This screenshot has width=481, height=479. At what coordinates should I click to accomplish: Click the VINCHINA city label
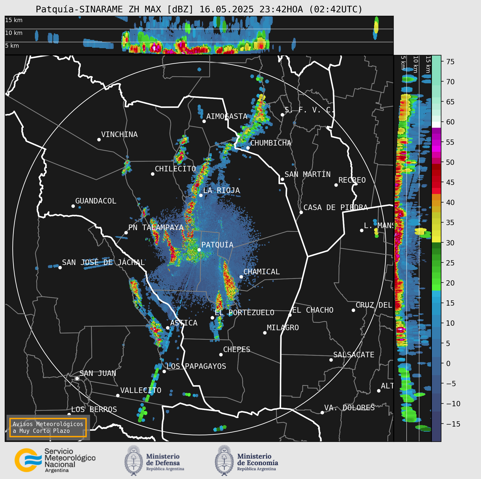click(x=119, y=134)
